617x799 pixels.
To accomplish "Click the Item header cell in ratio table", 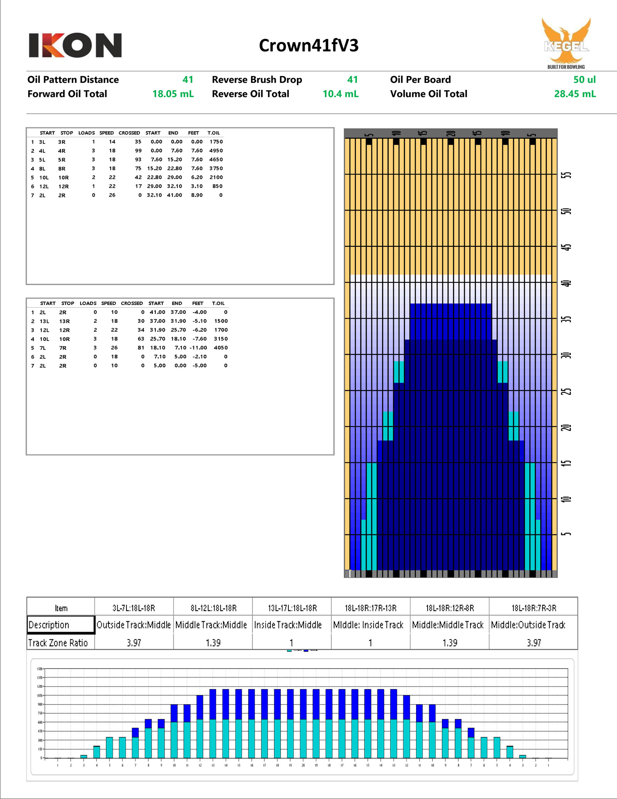I will tap(61, 608).
